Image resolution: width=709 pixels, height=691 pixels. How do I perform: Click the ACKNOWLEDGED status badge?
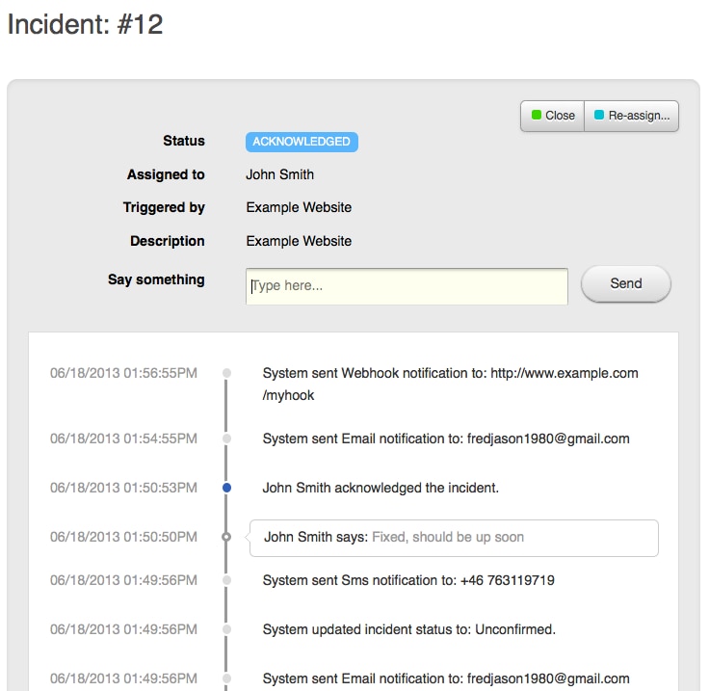pyautogui.click(x=302, y=142)
